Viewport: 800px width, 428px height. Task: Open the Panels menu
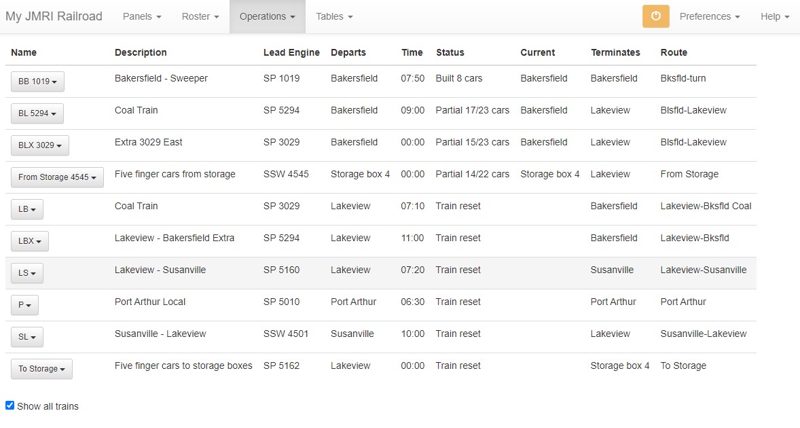tap(142, 16)
